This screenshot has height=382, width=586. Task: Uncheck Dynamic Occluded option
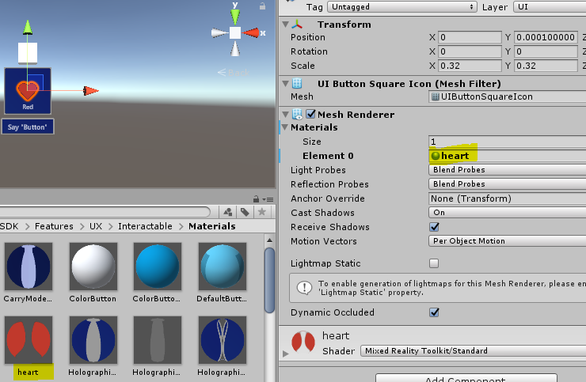pyautogui.click(x=433, y=312)
